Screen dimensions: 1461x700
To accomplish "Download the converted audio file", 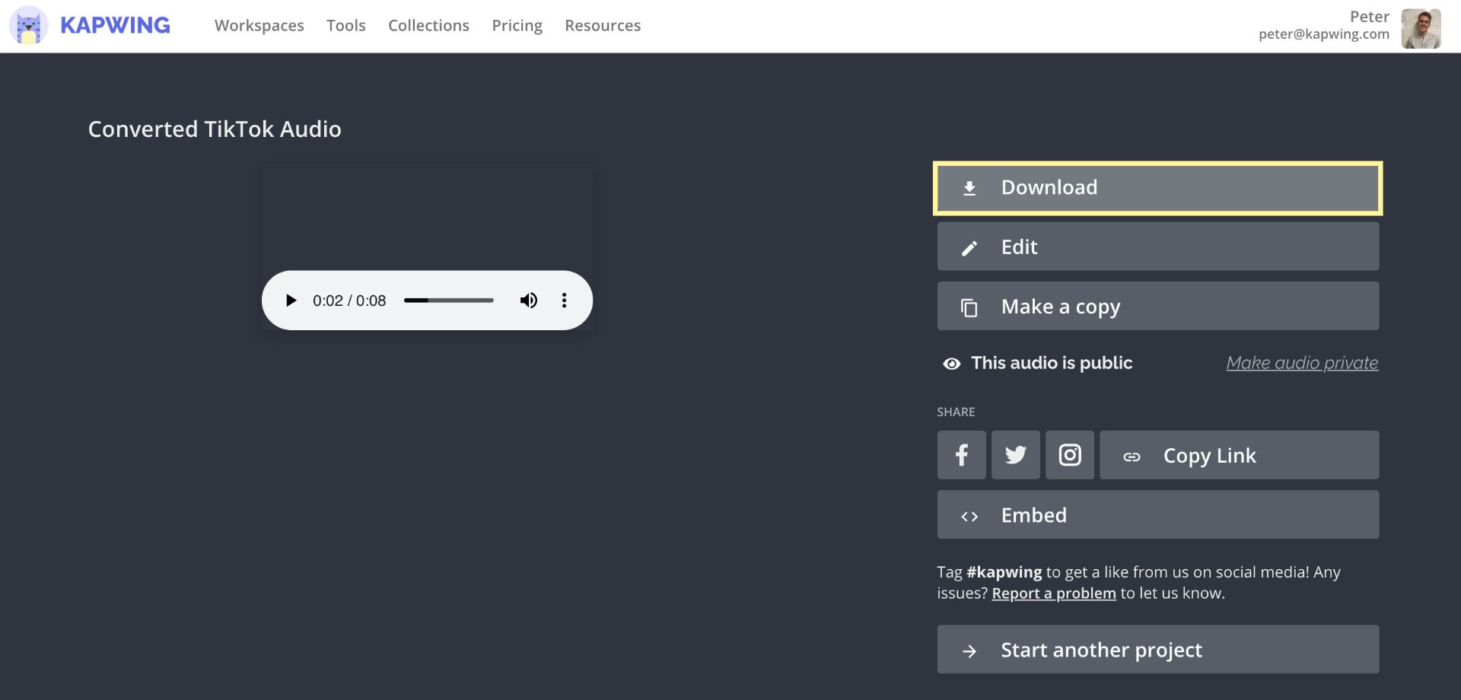I will (x=1157, y=188).
